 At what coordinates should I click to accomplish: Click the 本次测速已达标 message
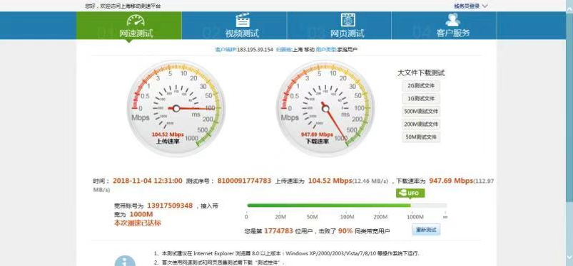pos(138,223)
